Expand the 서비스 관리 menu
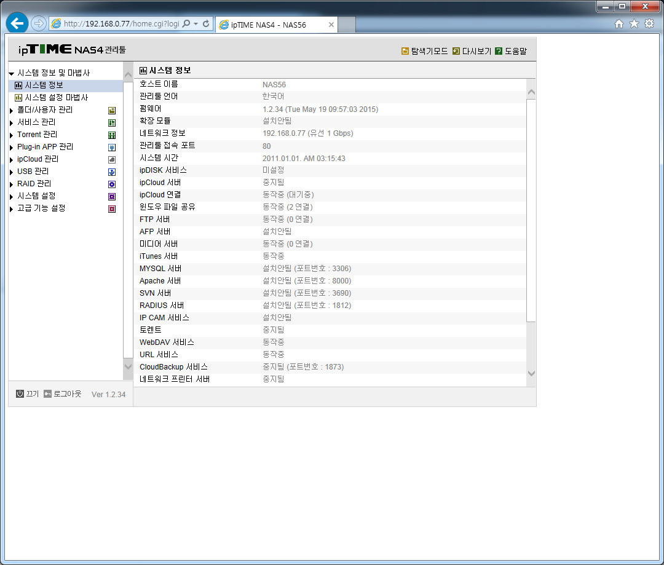This screenshot has height=565, width=664. click(x=12, y=123)
